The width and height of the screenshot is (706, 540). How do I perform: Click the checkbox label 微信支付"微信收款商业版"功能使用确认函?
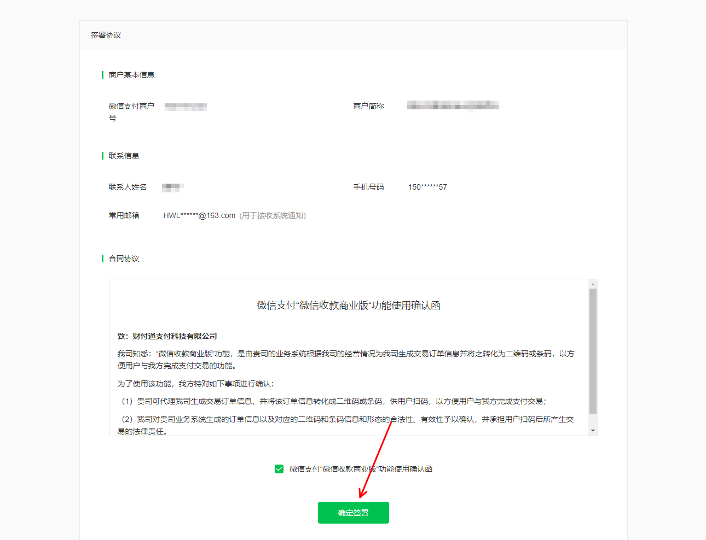pos(361,469)
